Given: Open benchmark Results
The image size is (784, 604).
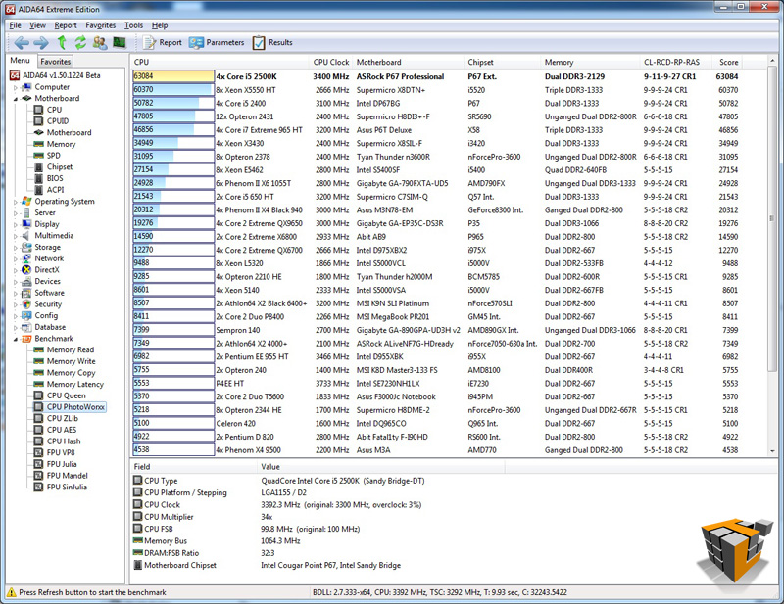Looking at the screenshot, I should tap(272, 43).
